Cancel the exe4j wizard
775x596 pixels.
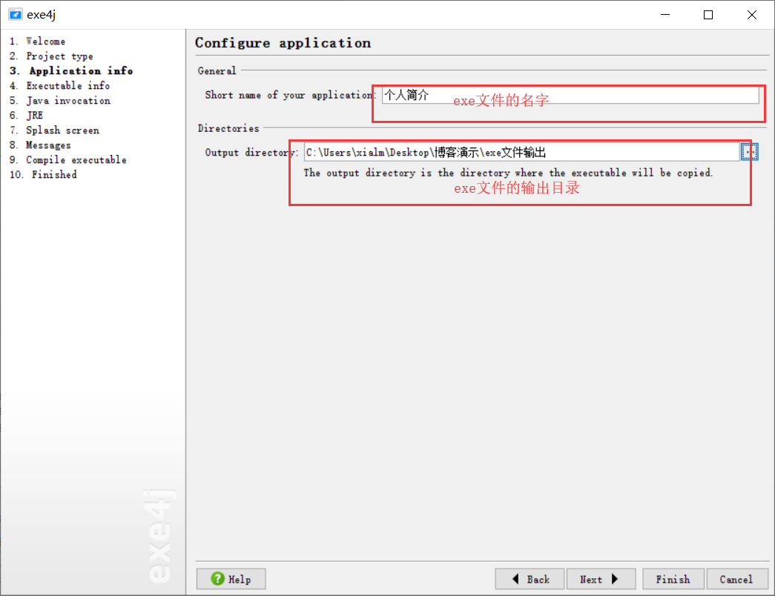tap(736, 579)
